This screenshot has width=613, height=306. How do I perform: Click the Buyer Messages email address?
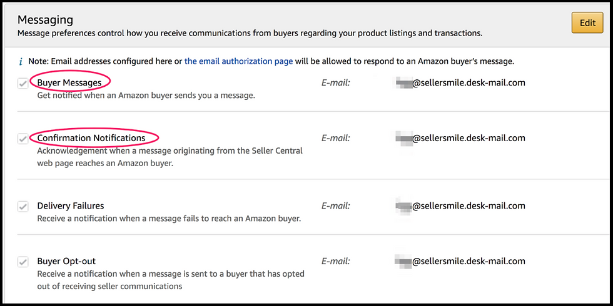(x=462, y=82)
